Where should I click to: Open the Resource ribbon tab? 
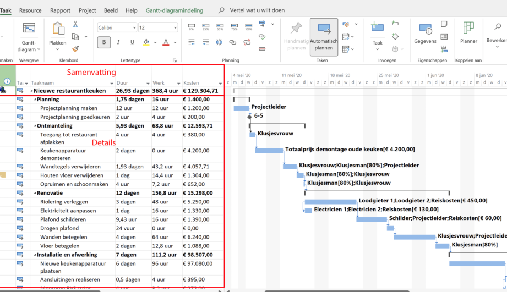point(30,10)
